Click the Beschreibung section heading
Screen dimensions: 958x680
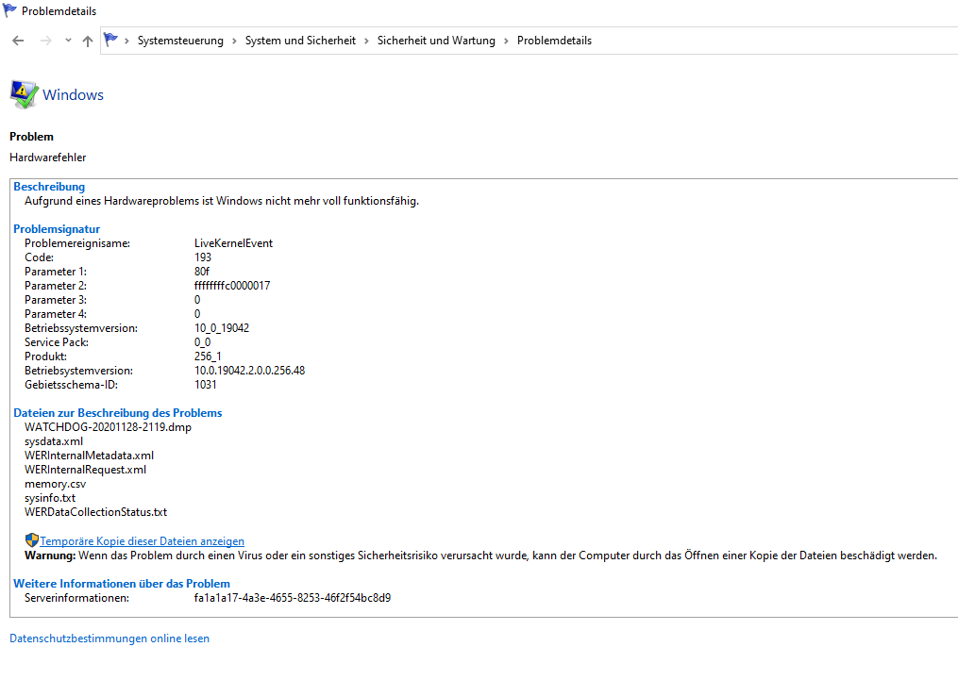49,187
